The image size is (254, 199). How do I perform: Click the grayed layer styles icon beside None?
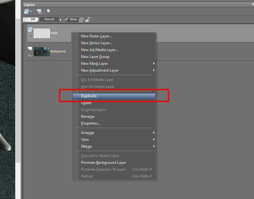[81, 20]
